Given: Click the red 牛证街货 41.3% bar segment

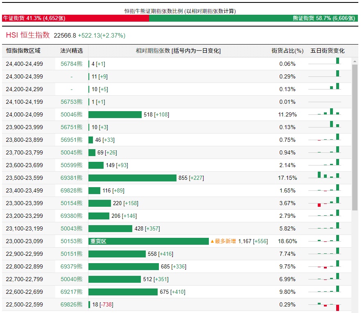Looking at the screenshot, I should pyautogui.click(x=76, y=18).
